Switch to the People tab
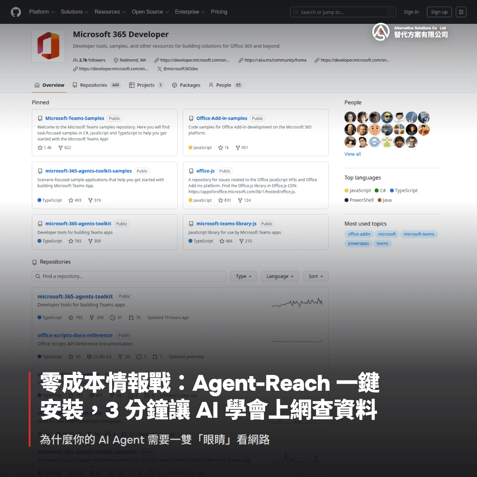Image resolution: width=477 pixels, height=477 pixels. click(225, 85)
